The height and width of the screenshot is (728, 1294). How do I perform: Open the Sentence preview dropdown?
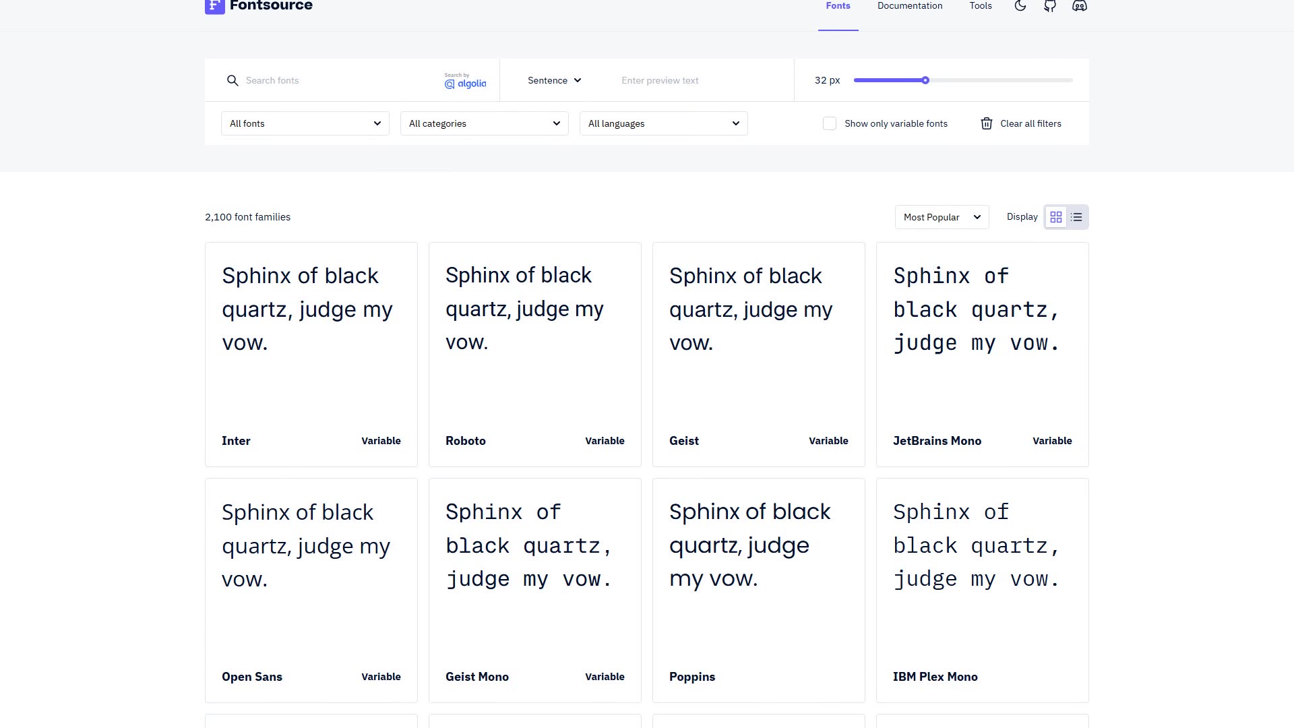[x=554, y=80]
